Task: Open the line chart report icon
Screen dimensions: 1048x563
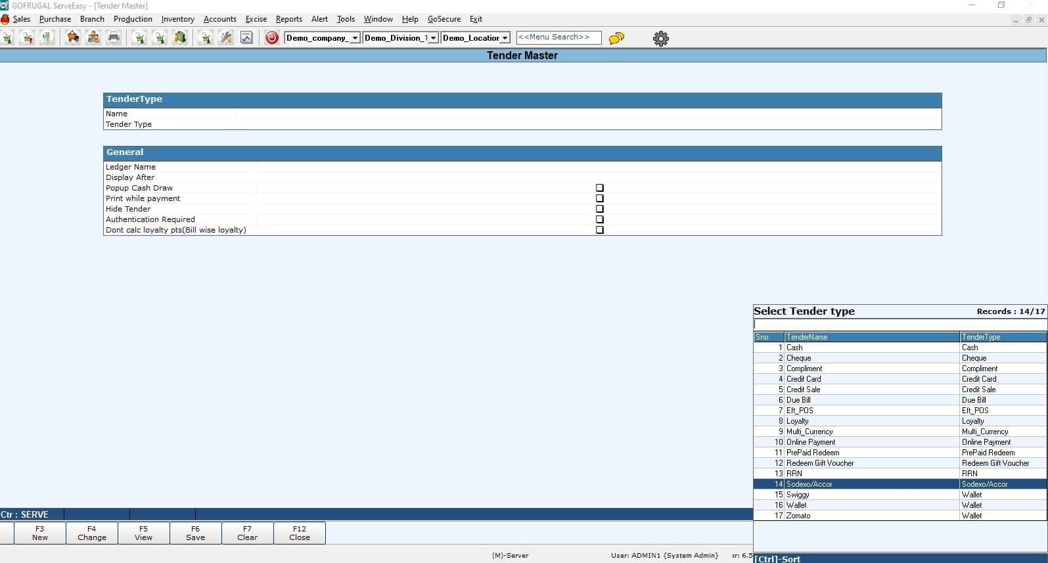Action: point(246,38)
